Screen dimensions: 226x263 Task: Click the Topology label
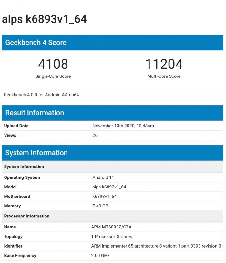(x=13, y=237)
